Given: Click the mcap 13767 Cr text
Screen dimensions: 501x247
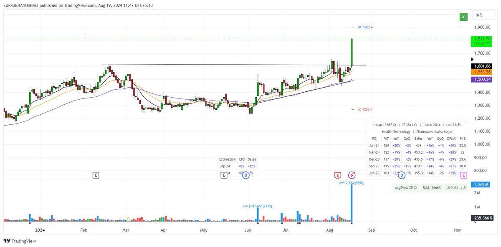Looking at the screenshot, I should pos(384,125).
